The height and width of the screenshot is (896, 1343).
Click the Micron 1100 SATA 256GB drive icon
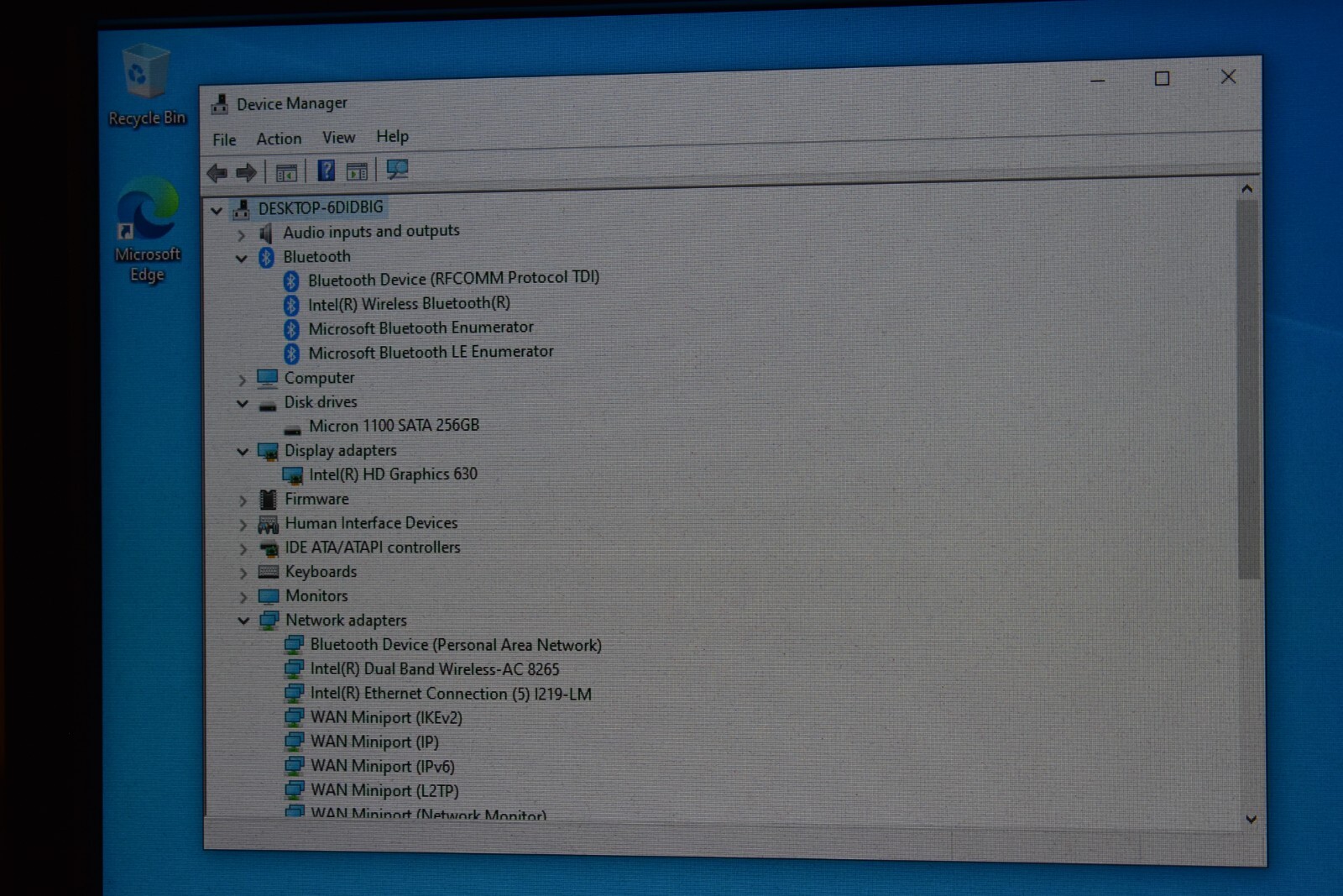coord(292,428)
